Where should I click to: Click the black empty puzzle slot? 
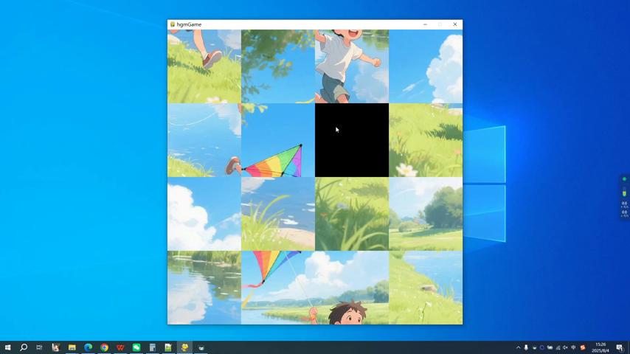[x=352, y=140]
